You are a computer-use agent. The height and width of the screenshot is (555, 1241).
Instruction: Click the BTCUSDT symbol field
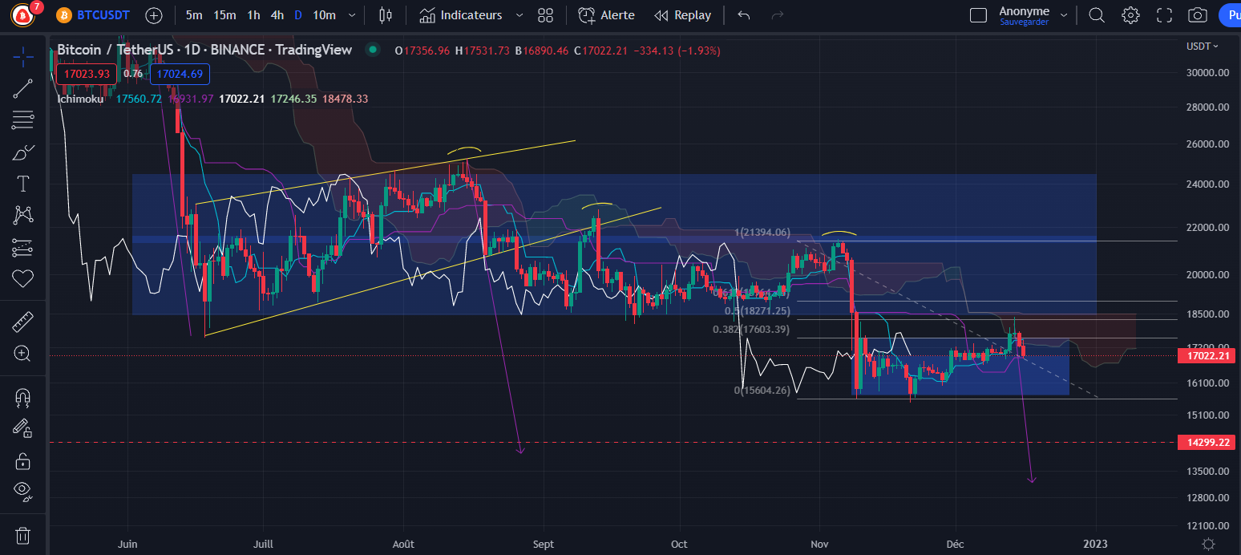coord(101,14)
